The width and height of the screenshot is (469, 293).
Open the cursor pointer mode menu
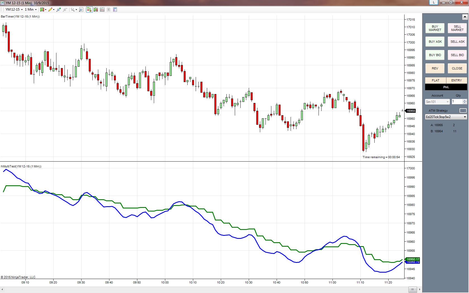[74, 9]
